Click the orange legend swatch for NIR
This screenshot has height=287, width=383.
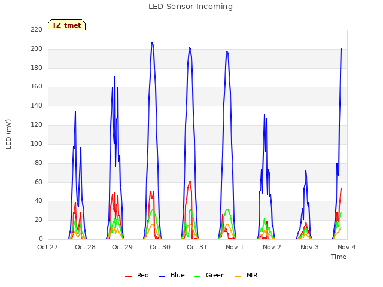tap(238, 276)
